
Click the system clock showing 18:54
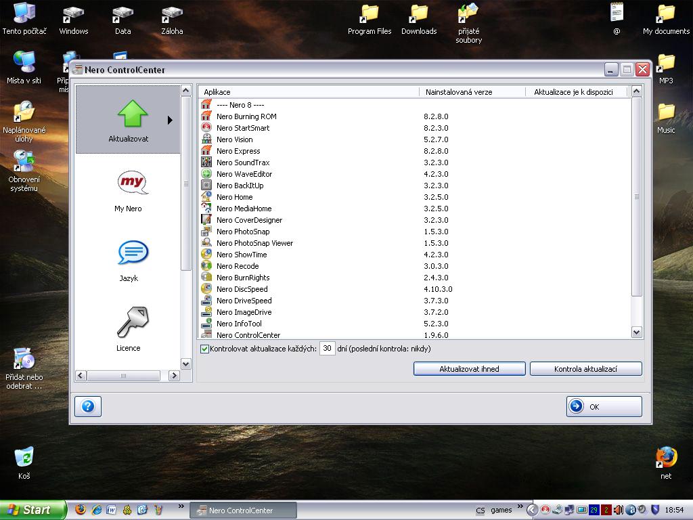tap(674, 511)
